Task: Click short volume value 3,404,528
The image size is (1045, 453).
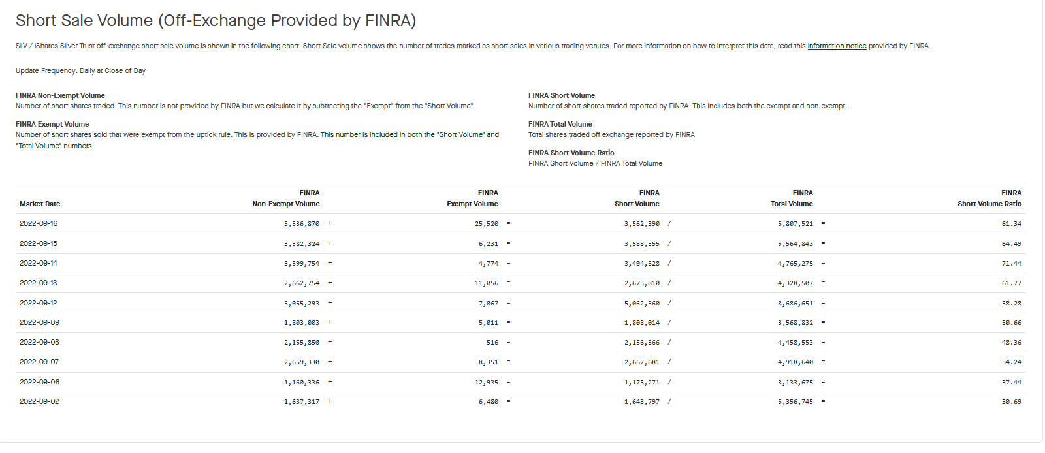Action: coord(642,264)
